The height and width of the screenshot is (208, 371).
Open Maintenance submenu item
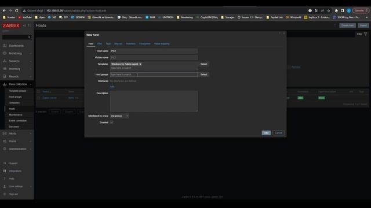click(16, 114)
